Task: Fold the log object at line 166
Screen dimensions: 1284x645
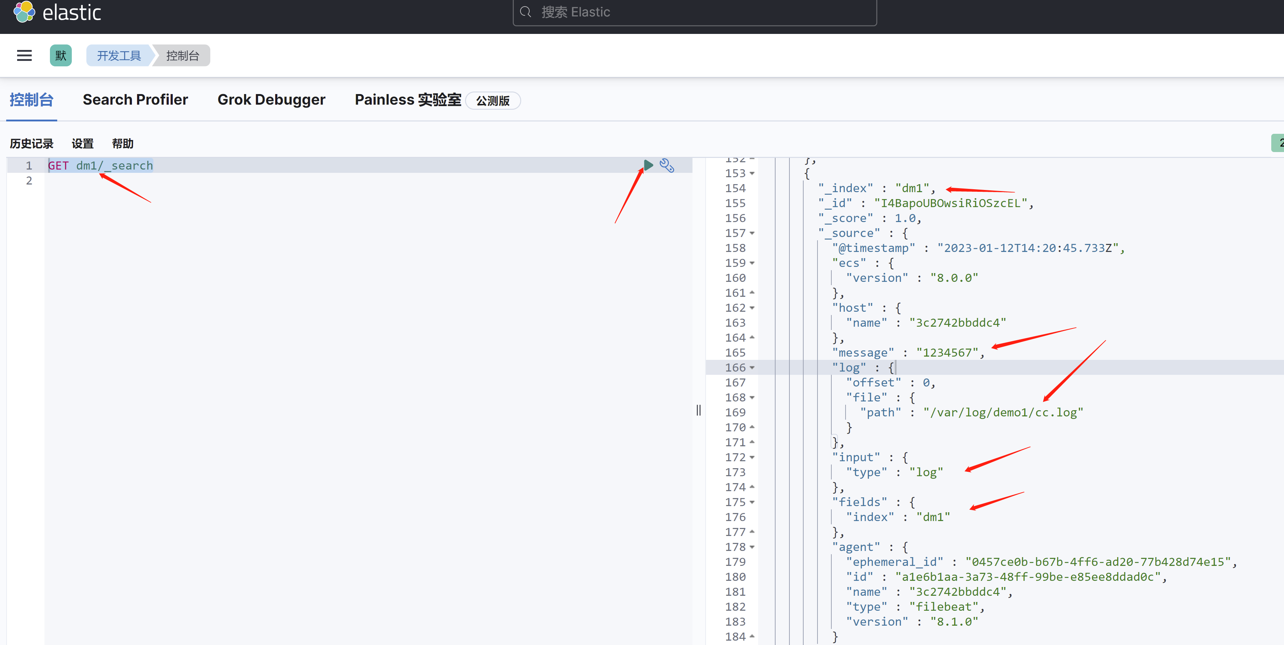Action: pos(752,368)
